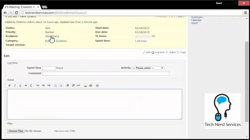Click the browser address bar
250x140 pixels.
131,13
